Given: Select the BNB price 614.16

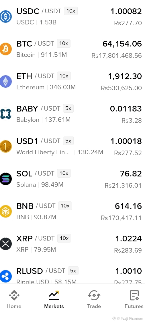Looking at the screenshot, I should click(128, 206).
